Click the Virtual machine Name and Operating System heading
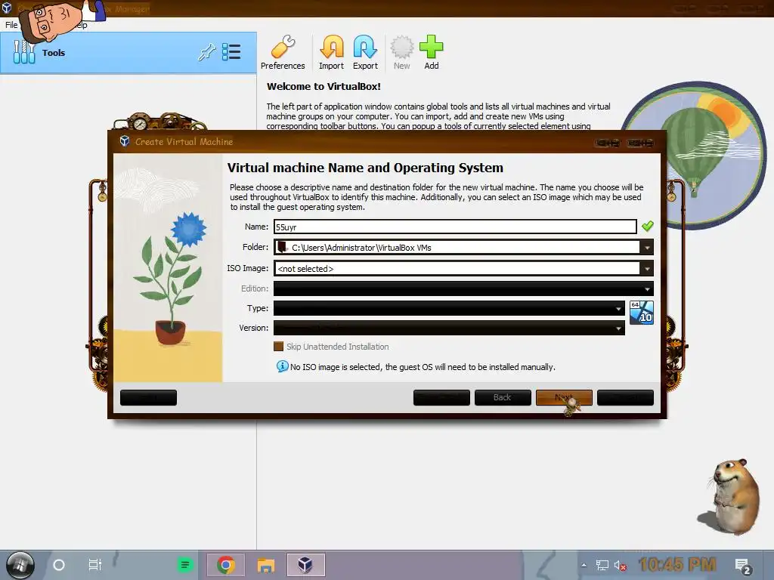The height and width of the screenshot is (580, 774). coord(365,168)
